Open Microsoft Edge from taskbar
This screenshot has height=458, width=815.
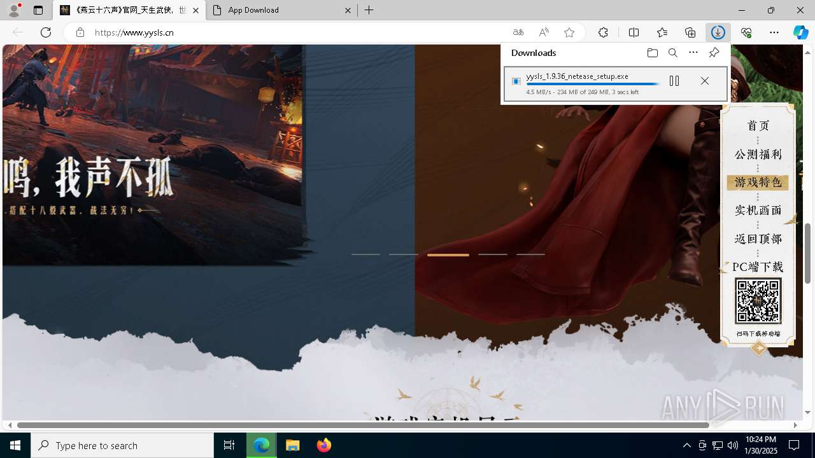tap(262, 445)
